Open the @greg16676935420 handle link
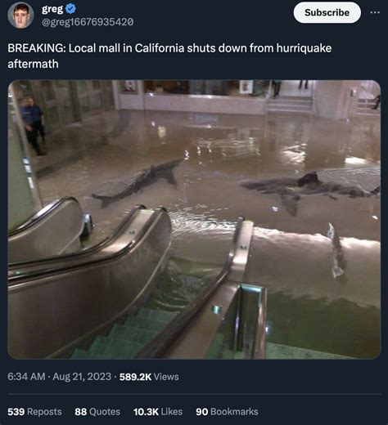Viewport: 388px width, 425px height. 88,22
